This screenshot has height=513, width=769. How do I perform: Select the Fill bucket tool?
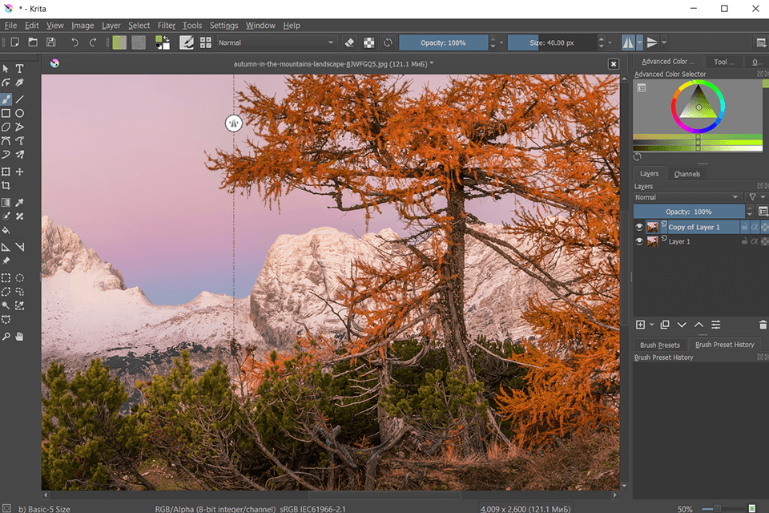pos(6,230)
